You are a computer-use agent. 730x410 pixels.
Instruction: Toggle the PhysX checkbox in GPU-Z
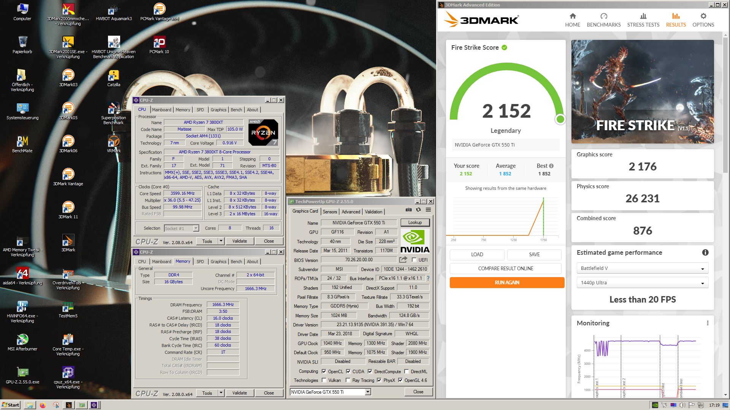(379, 380)
